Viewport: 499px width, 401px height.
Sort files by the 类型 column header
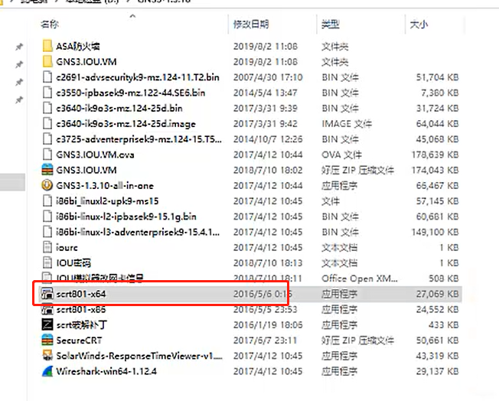click(x=331, y=24)
